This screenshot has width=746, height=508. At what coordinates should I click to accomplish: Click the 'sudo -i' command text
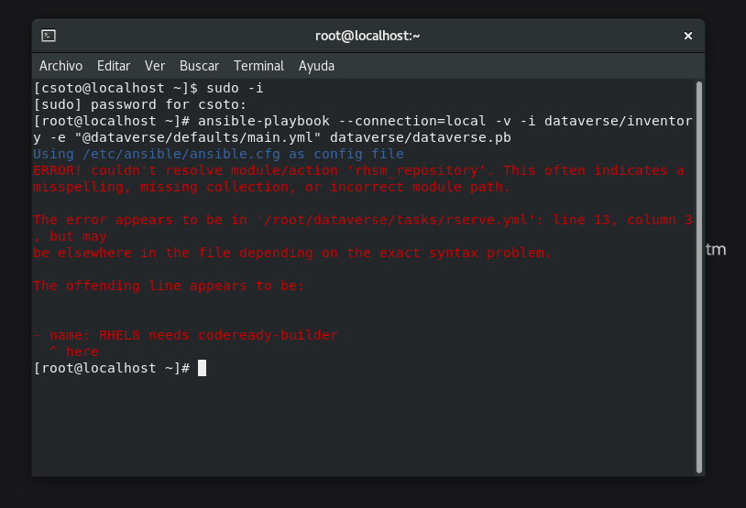(235, 88)
